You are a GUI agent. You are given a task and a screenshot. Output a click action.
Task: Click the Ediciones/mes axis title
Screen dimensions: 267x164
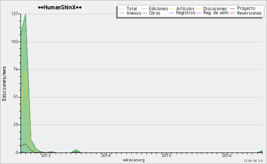pyautogui.click(x=4, y=84)
